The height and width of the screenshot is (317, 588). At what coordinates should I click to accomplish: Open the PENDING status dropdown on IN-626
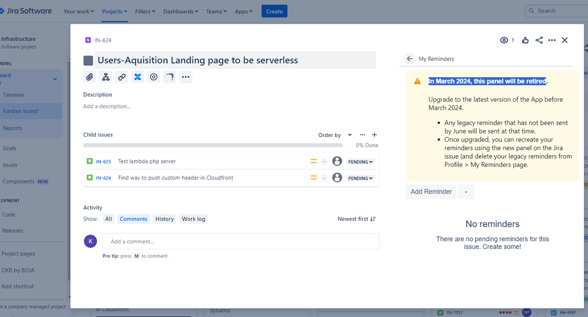pyautogui.click(x=360, y=178)
